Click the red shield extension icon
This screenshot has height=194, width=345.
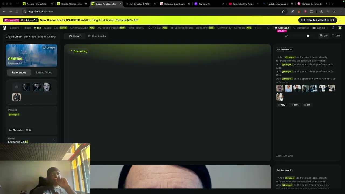click(x=305, y=12)
